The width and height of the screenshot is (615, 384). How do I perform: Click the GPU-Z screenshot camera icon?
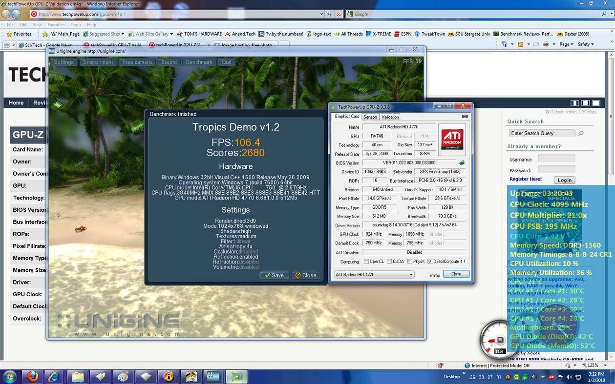(x=465, y=117)
